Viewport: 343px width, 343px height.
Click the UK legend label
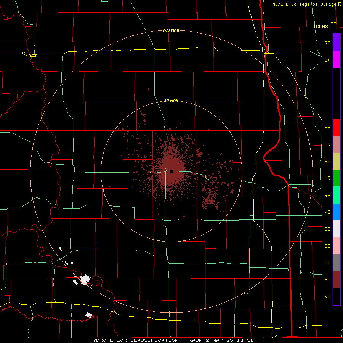pos(327,60)
